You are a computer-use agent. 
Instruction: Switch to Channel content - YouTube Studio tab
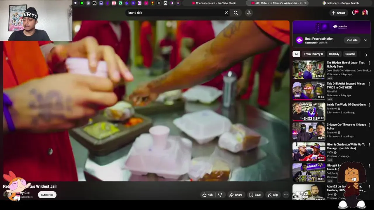[x=214, y=3]
